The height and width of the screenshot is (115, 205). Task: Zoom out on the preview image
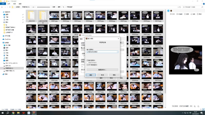198,106
